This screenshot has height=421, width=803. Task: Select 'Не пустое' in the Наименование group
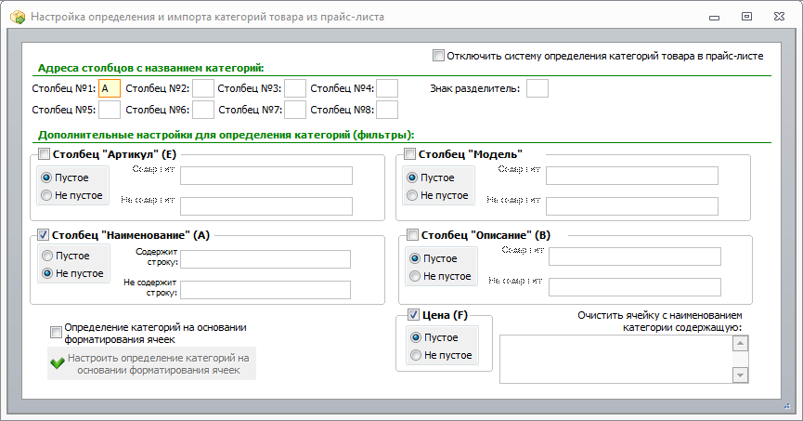point(47,273)
